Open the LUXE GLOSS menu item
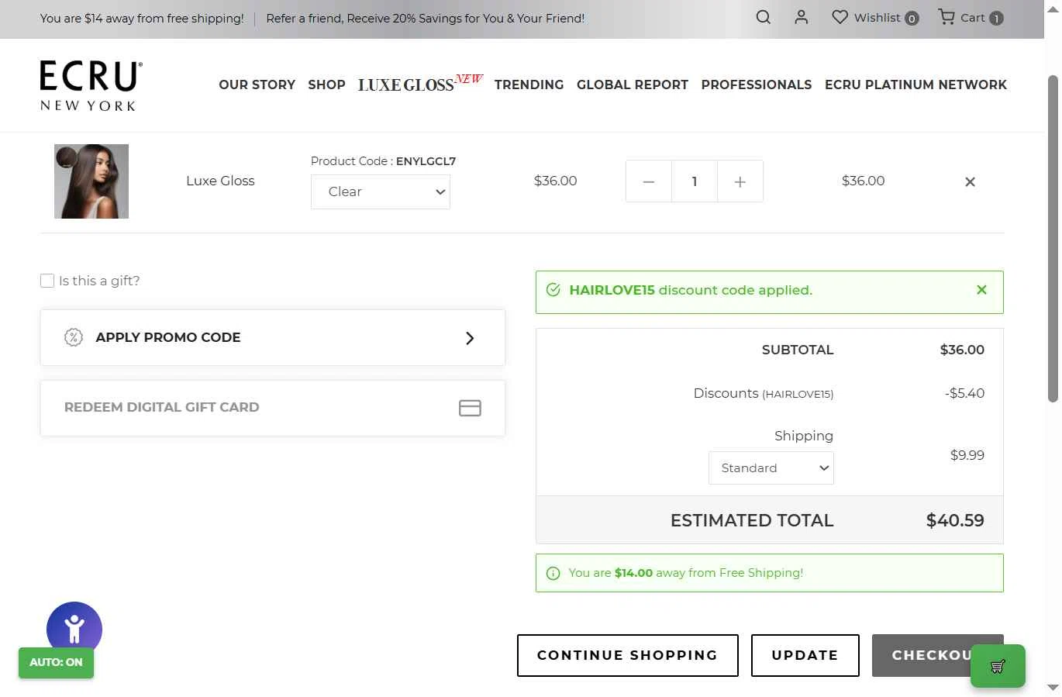This screenshot has height=697, width=1062. [420, 83]
